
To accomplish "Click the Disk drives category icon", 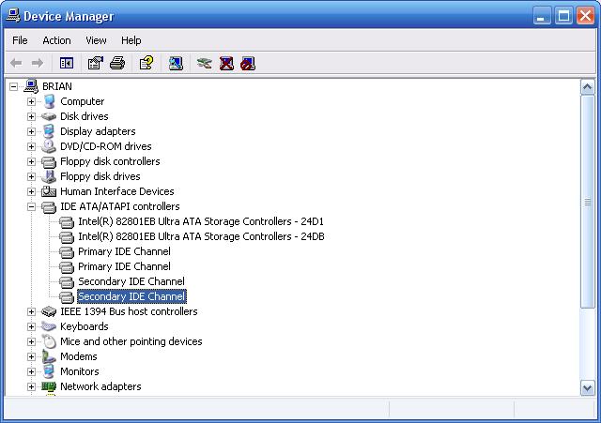I will pyautogui.click(x=49, y=116).
